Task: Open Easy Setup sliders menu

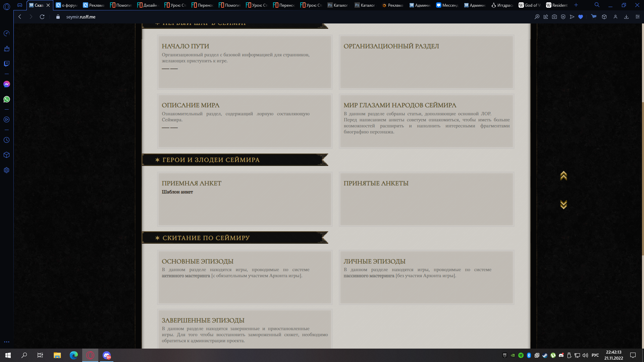Action: (638, 17)
